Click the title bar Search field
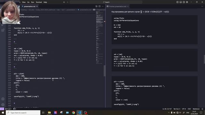This screenshot has height=115, width=205. coord(106,2)
